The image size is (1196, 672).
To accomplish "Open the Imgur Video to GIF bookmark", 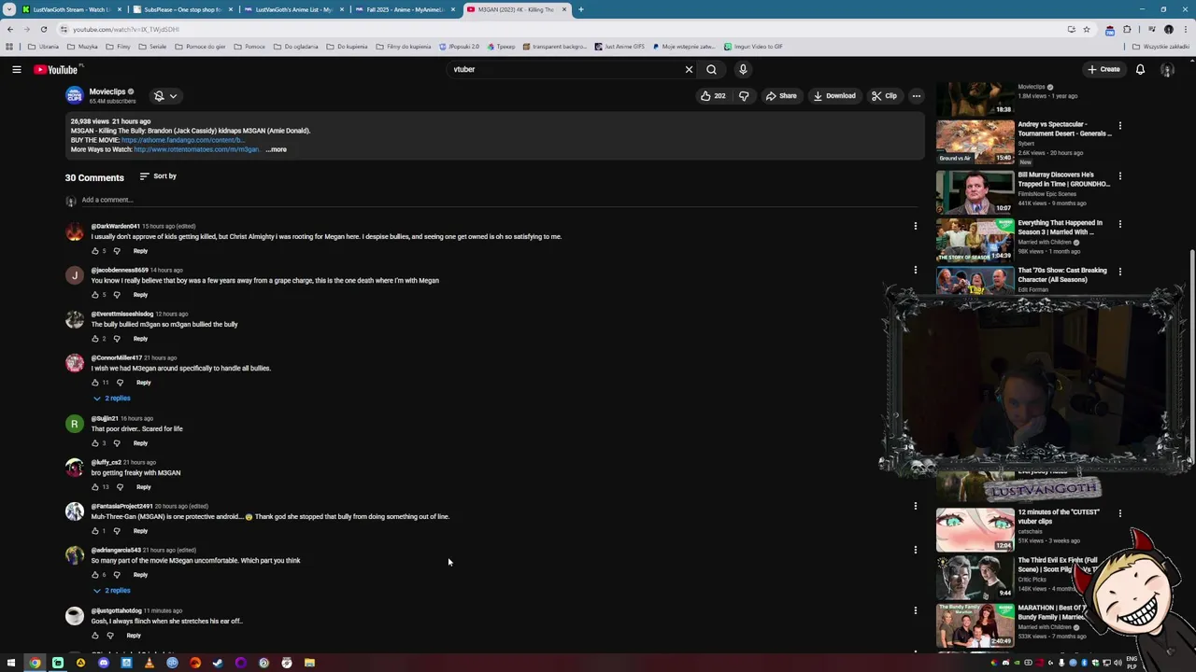I will click(753, 47).
